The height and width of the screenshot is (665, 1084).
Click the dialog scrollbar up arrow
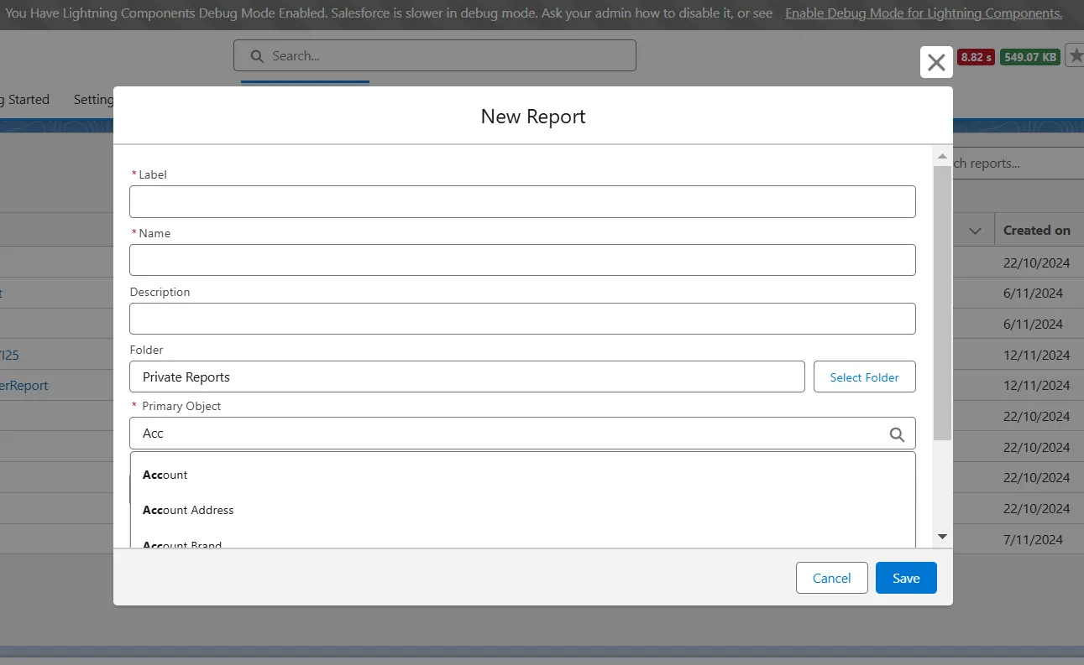pos(942,157)
